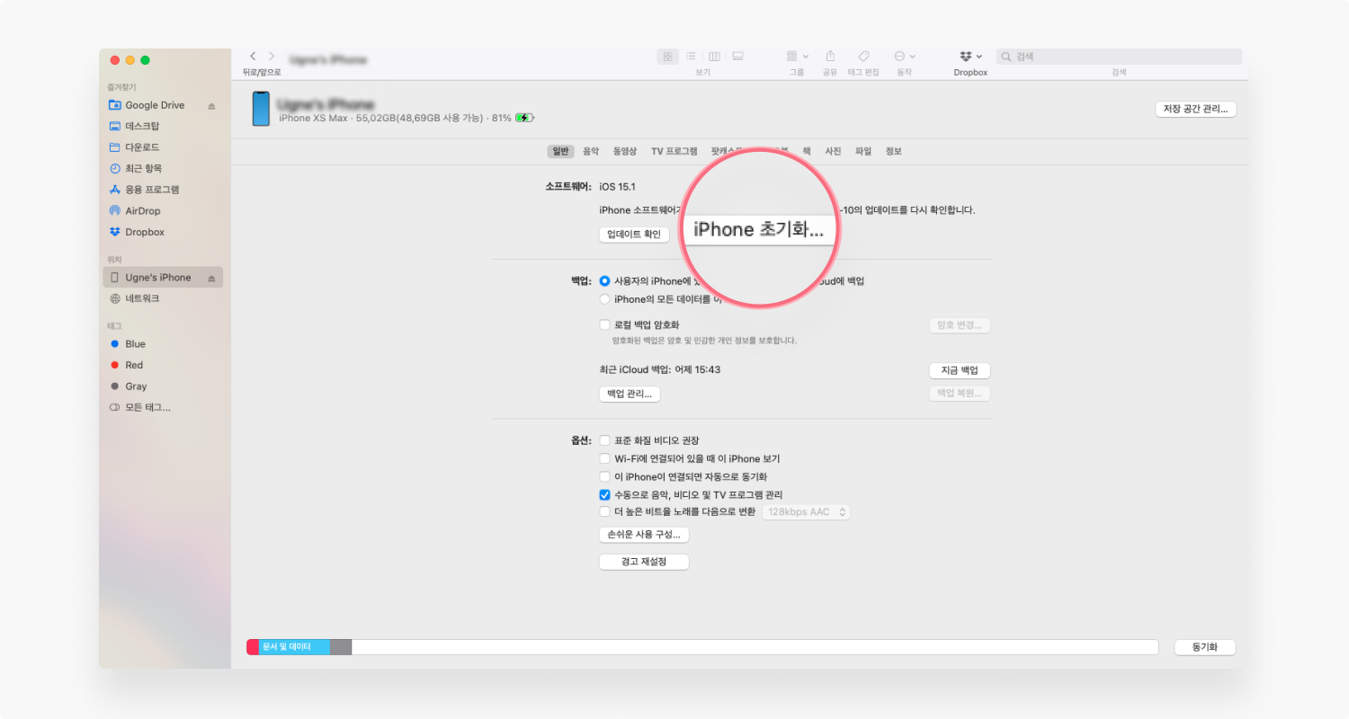Enable 더 높은 비트율 노래 변환 checkbox

604,512
